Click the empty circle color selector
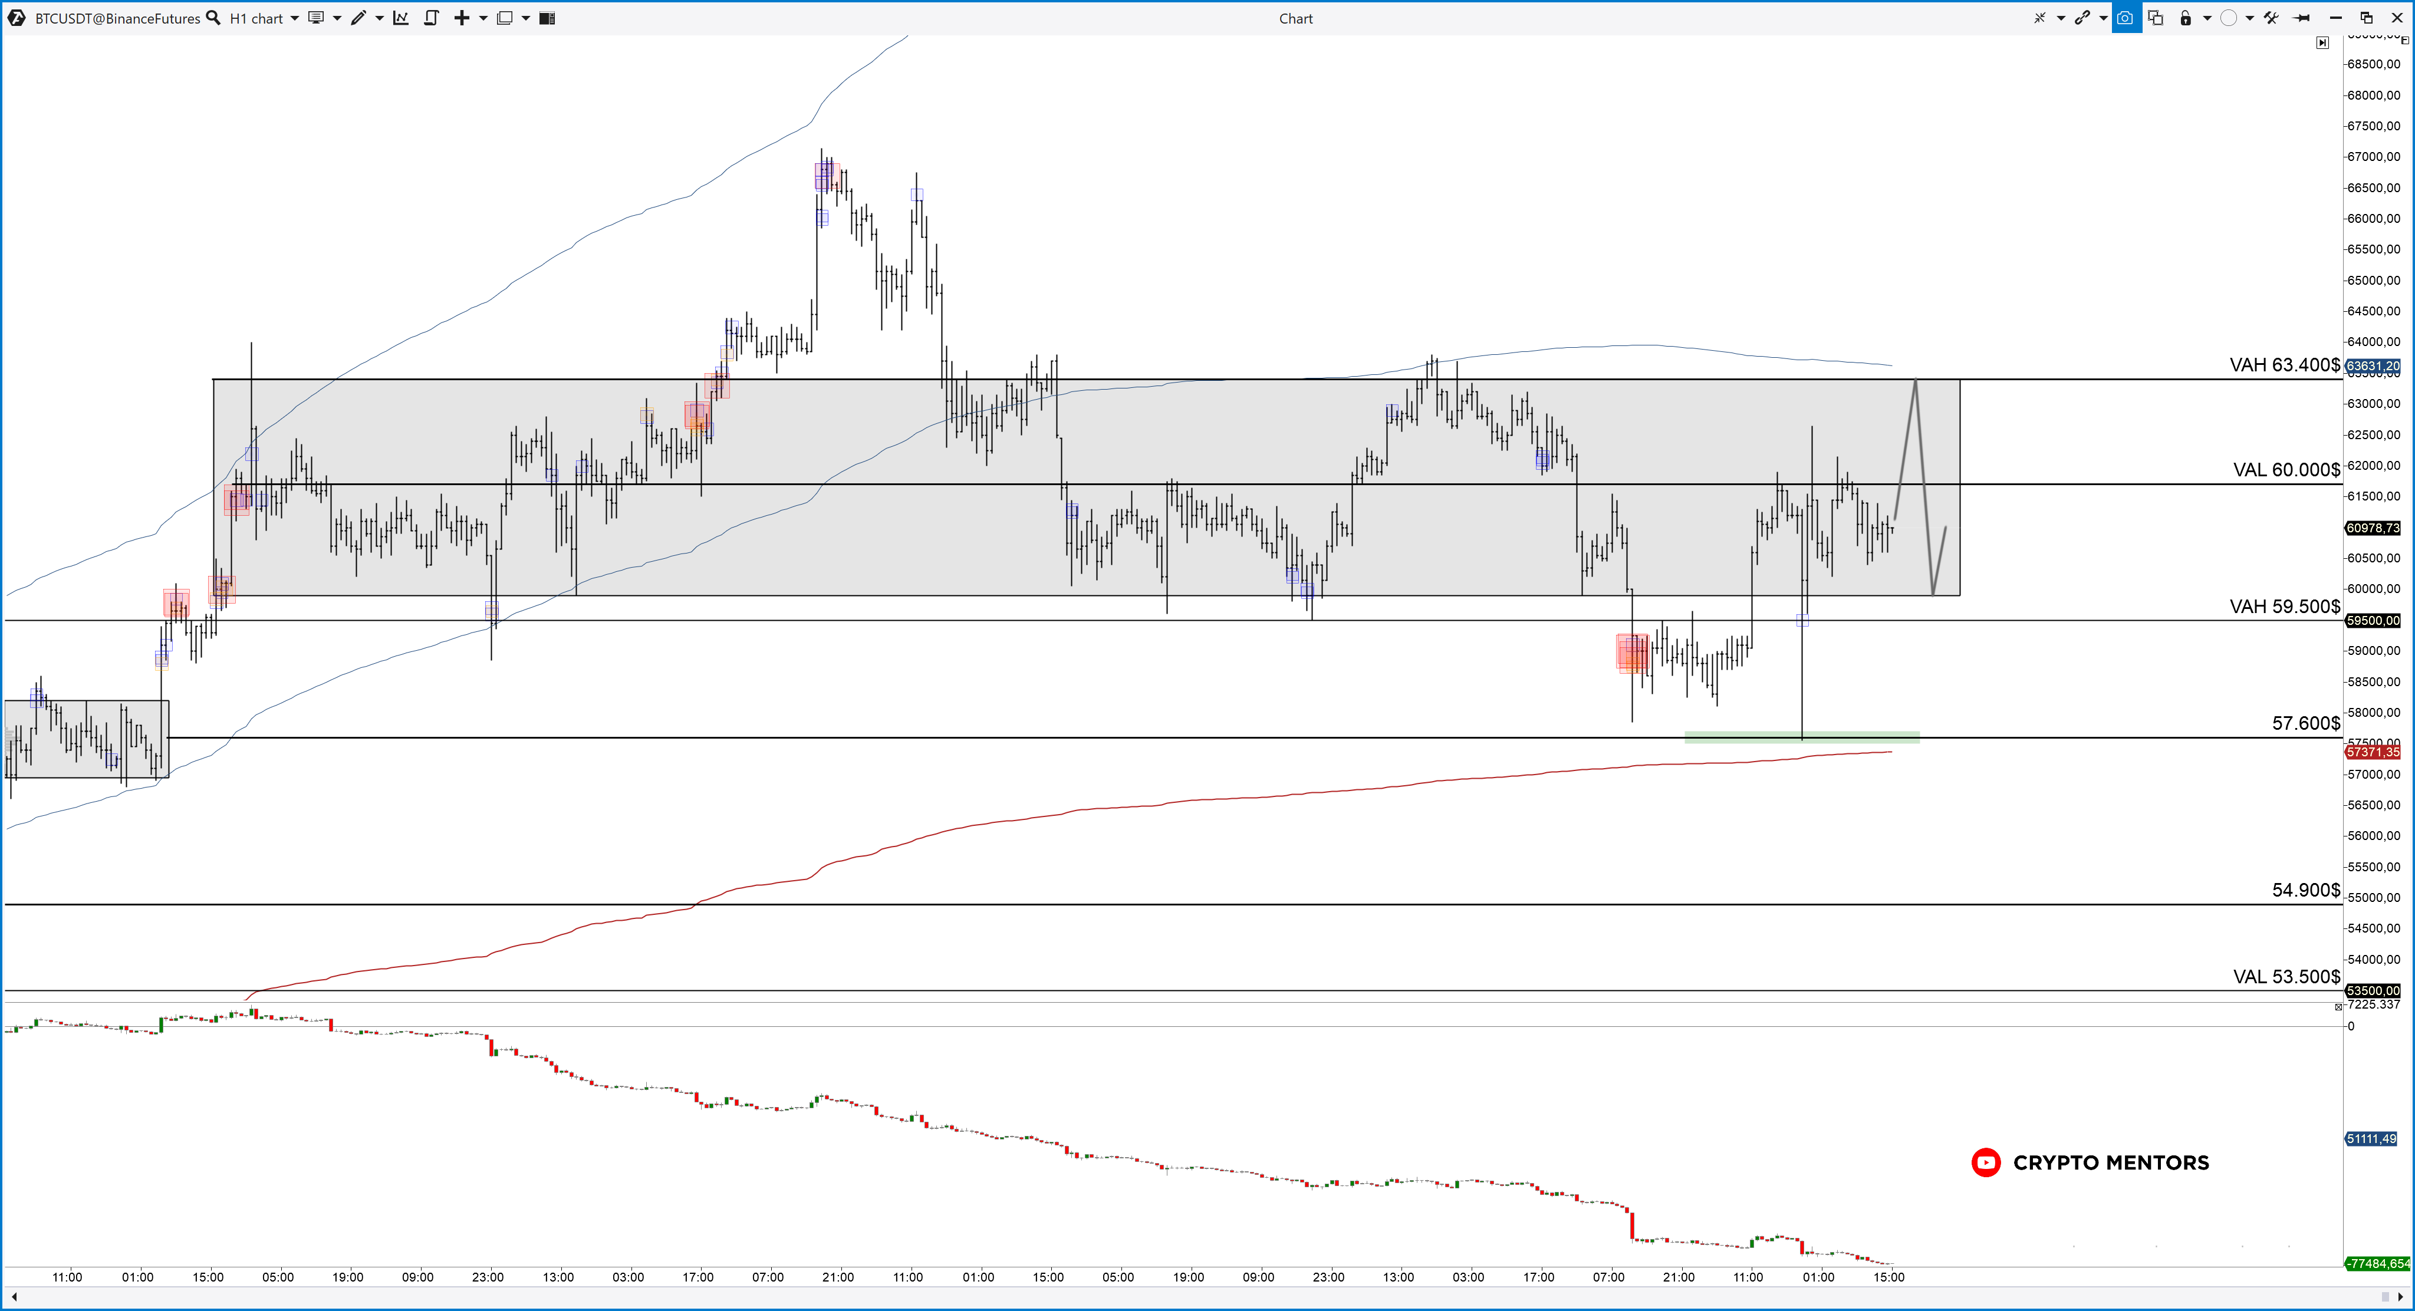 point(2229,18)
